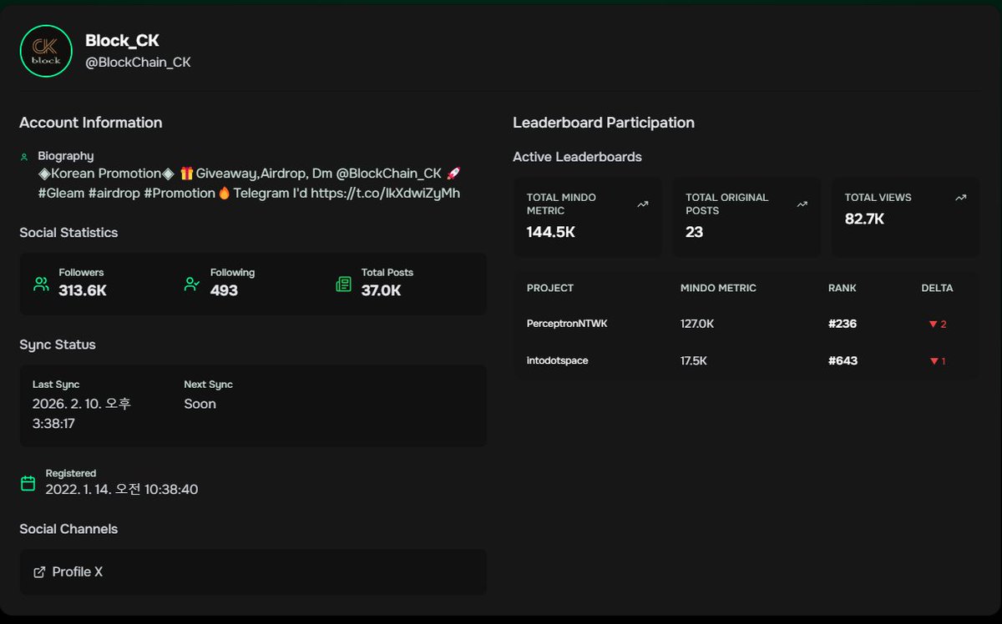Click trend arrow on Total Mindo Metric card

pos(642,204)
